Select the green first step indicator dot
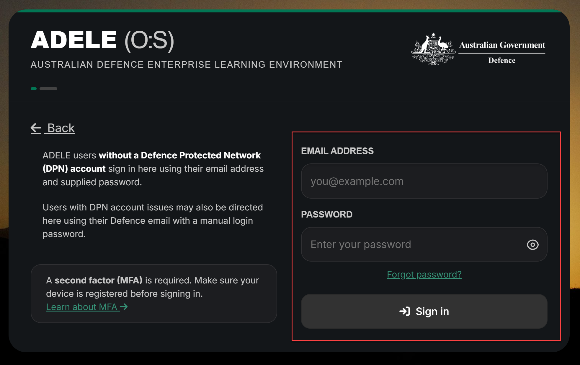 click(x=34, y=89)
